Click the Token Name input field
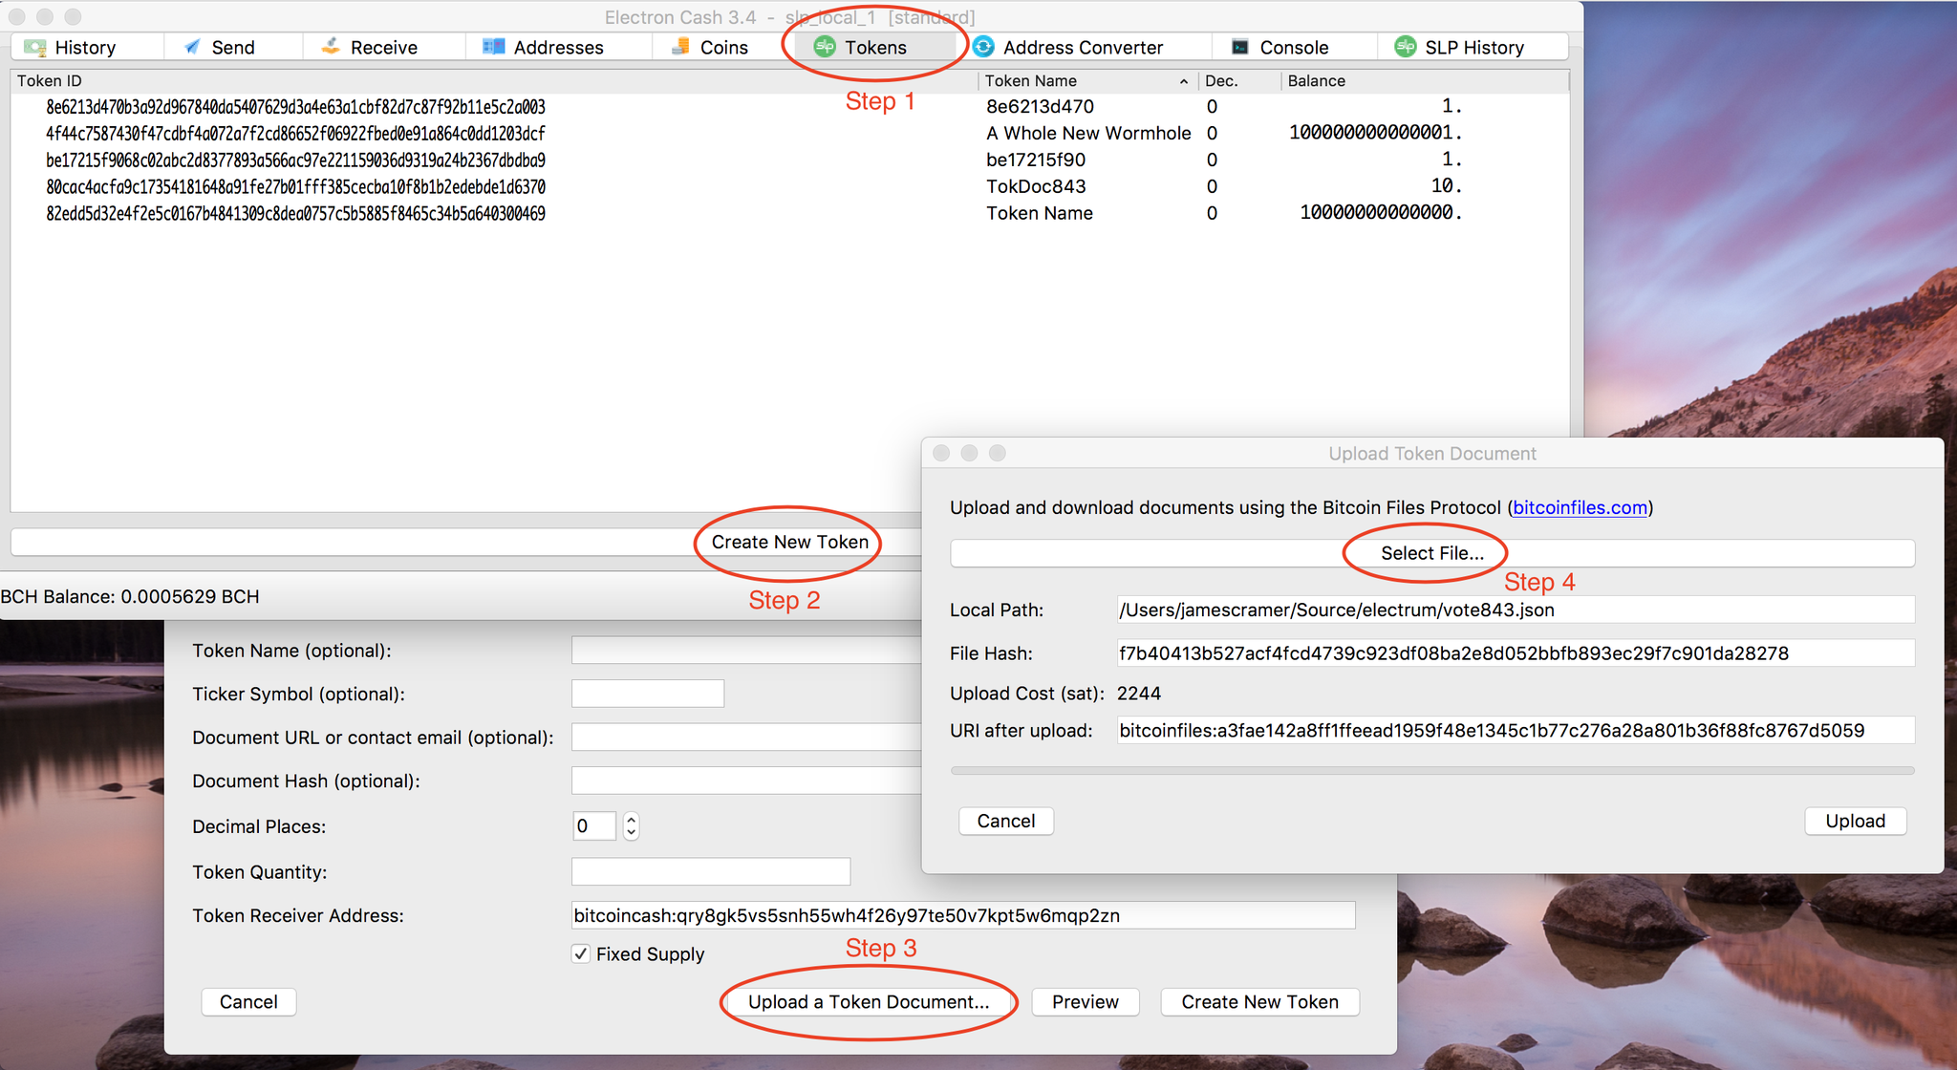 pos(744,649)
